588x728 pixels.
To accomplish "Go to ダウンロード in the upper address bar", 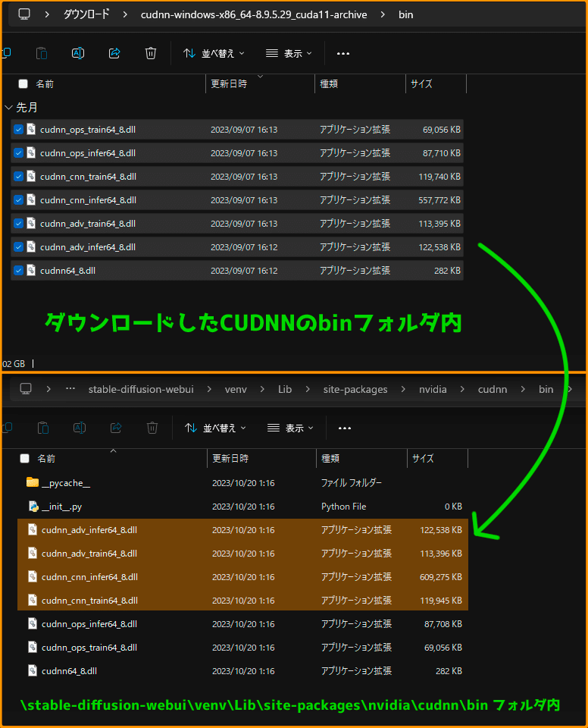I will (x=86, y=14).
